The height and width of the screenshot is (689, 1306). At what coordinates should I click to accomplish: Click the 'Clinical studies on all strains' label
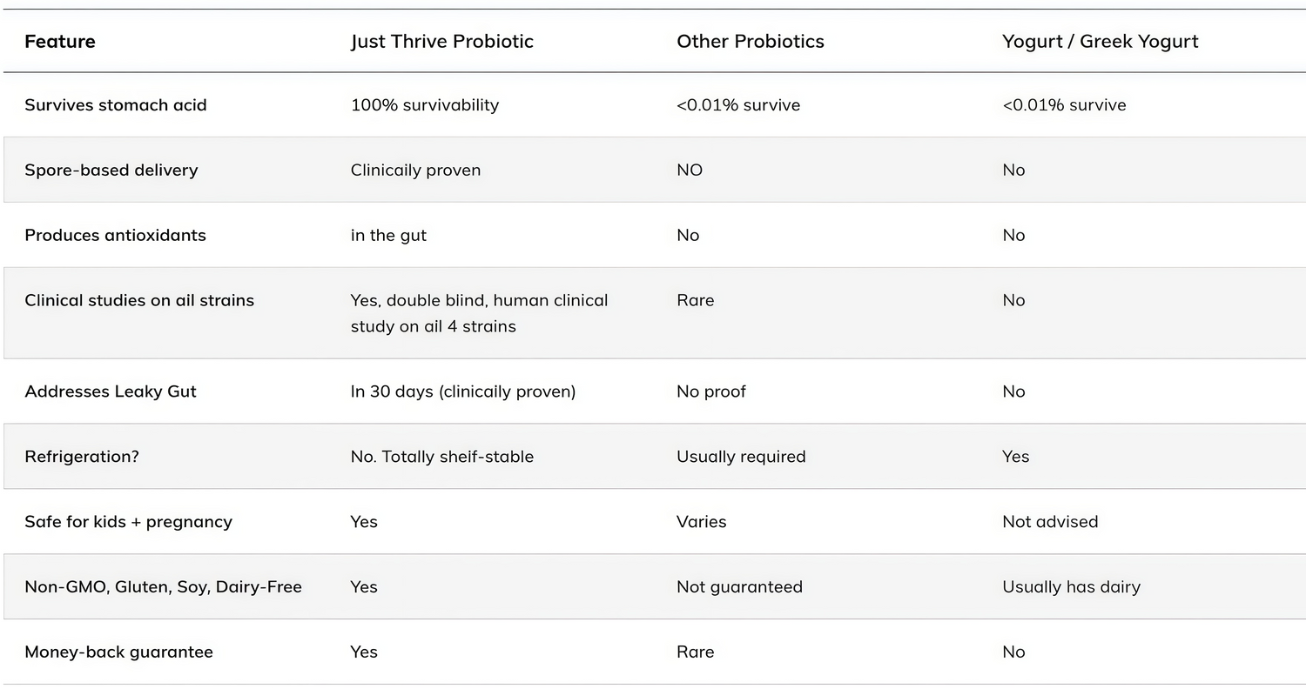[139, 300]
